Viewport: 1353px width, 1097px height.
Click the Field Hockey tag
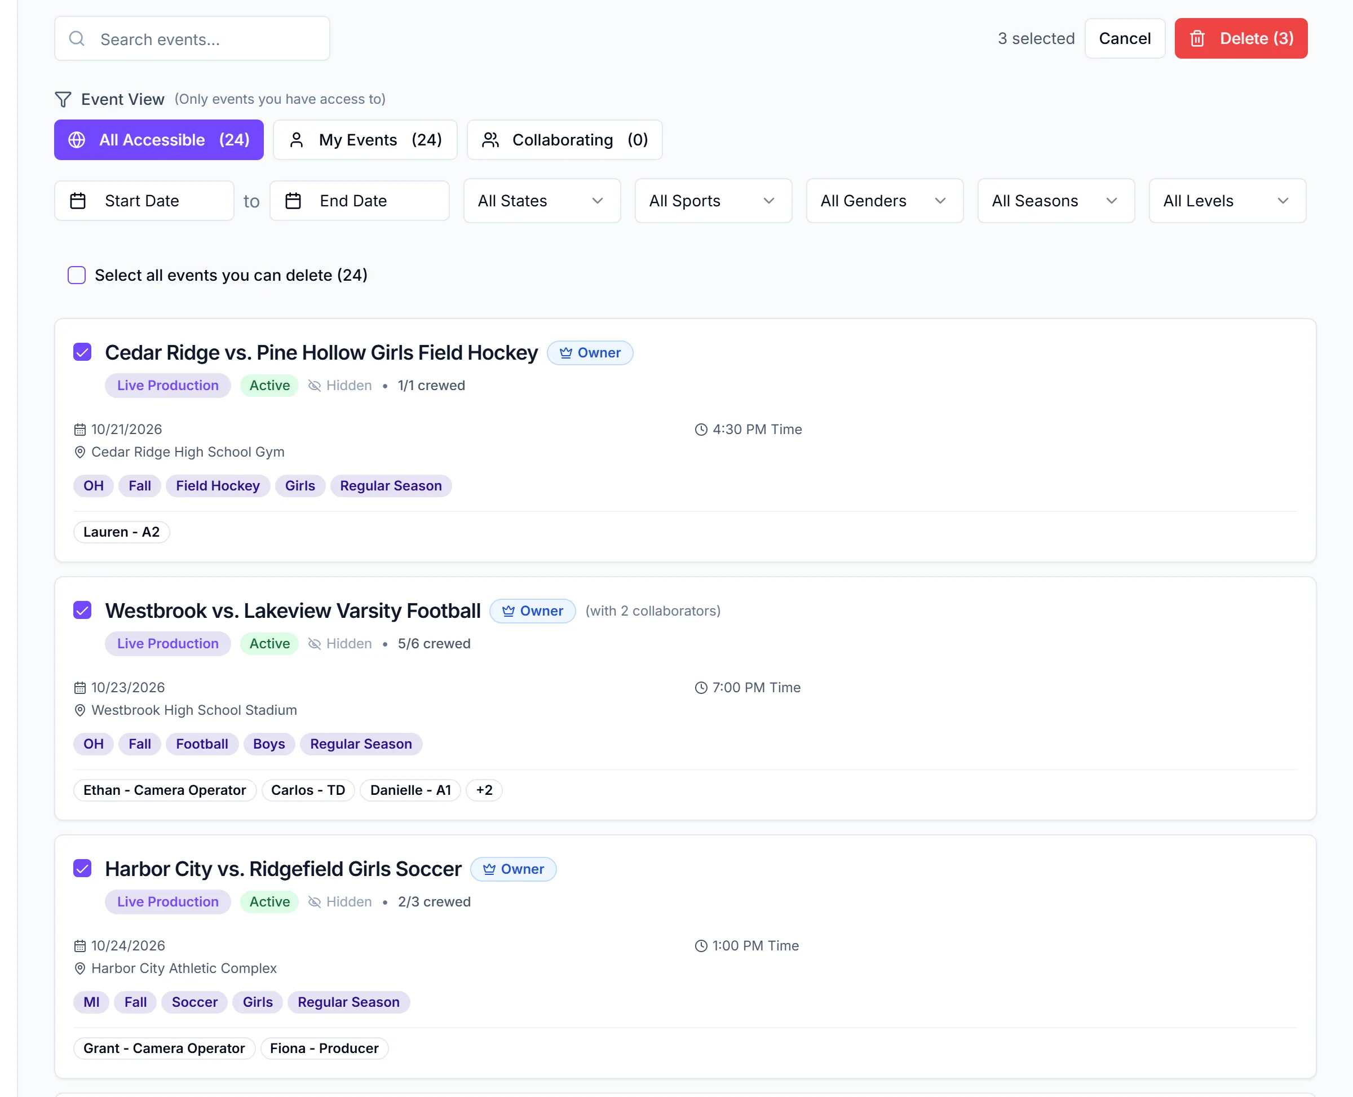(218, 486)
